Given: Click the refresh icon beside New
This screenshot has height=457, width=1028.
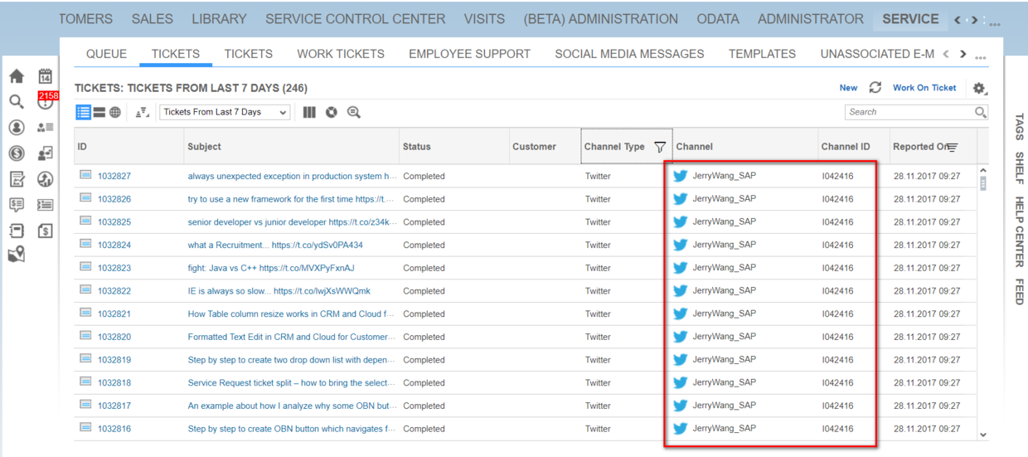Looking at the screenshot, I should pyautogui.click(x=875, y=87).
